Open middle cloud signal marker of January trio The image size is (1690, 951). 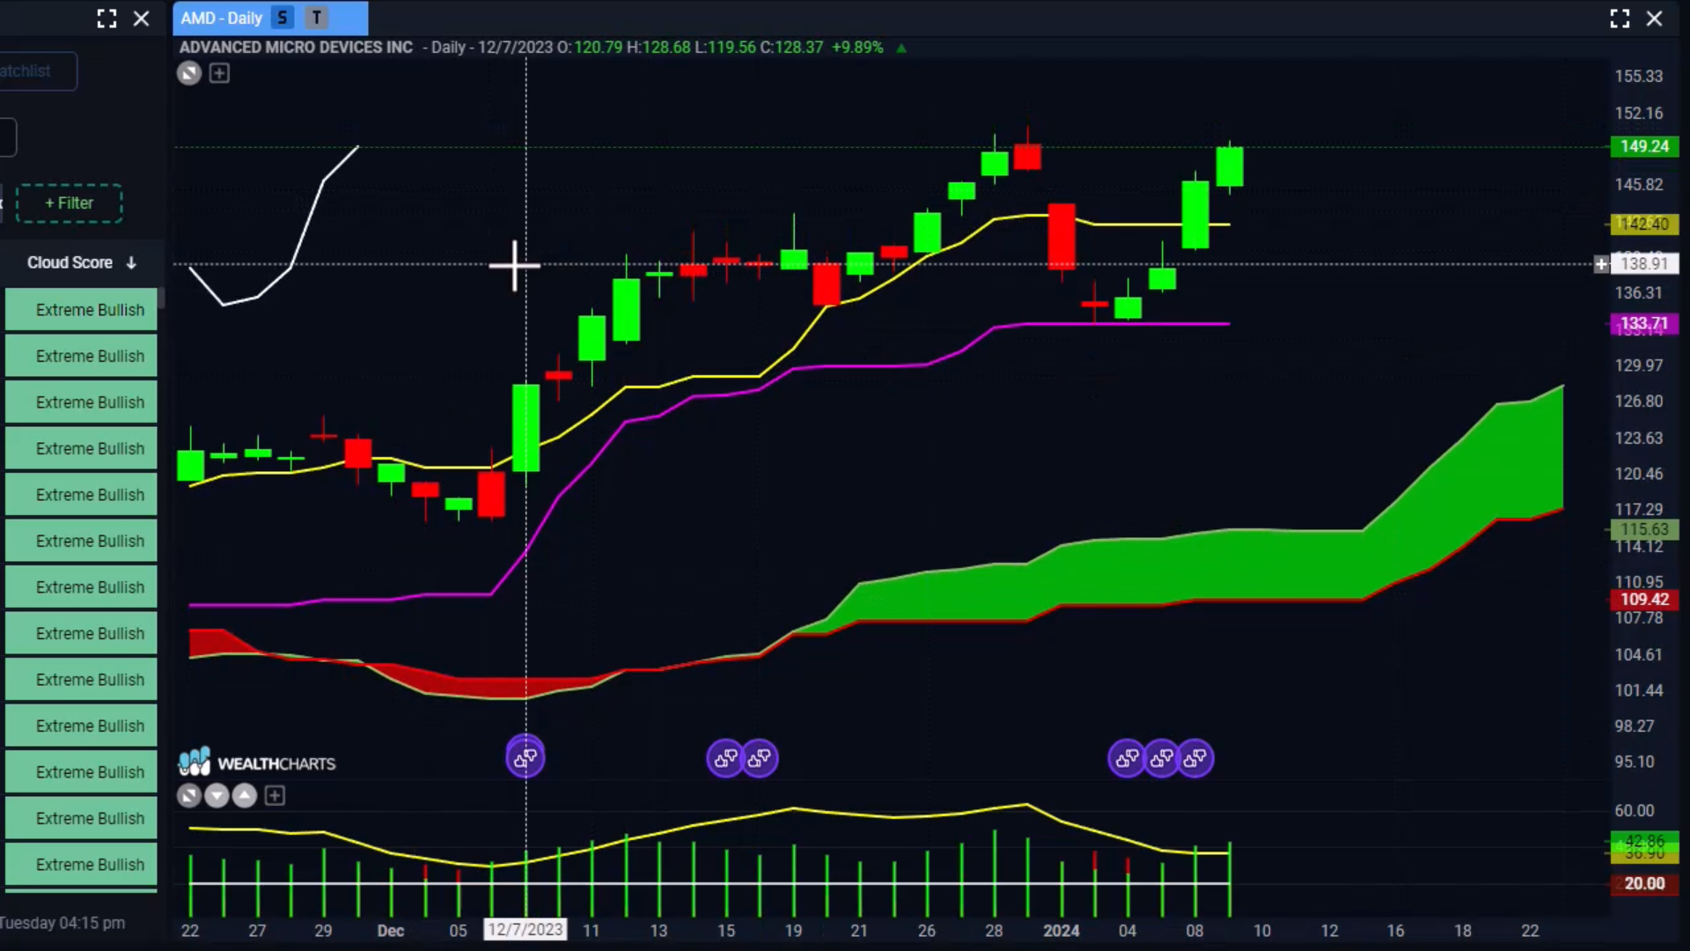(1161, 757)
